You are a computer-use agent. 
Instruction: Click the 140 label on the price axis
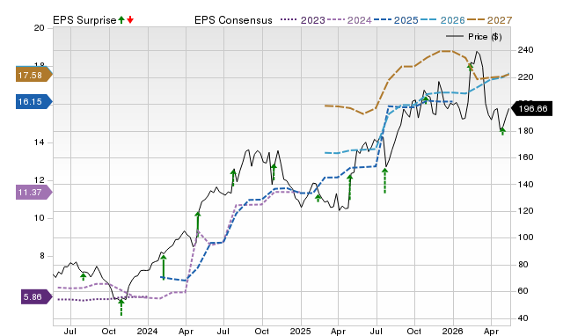525,184
